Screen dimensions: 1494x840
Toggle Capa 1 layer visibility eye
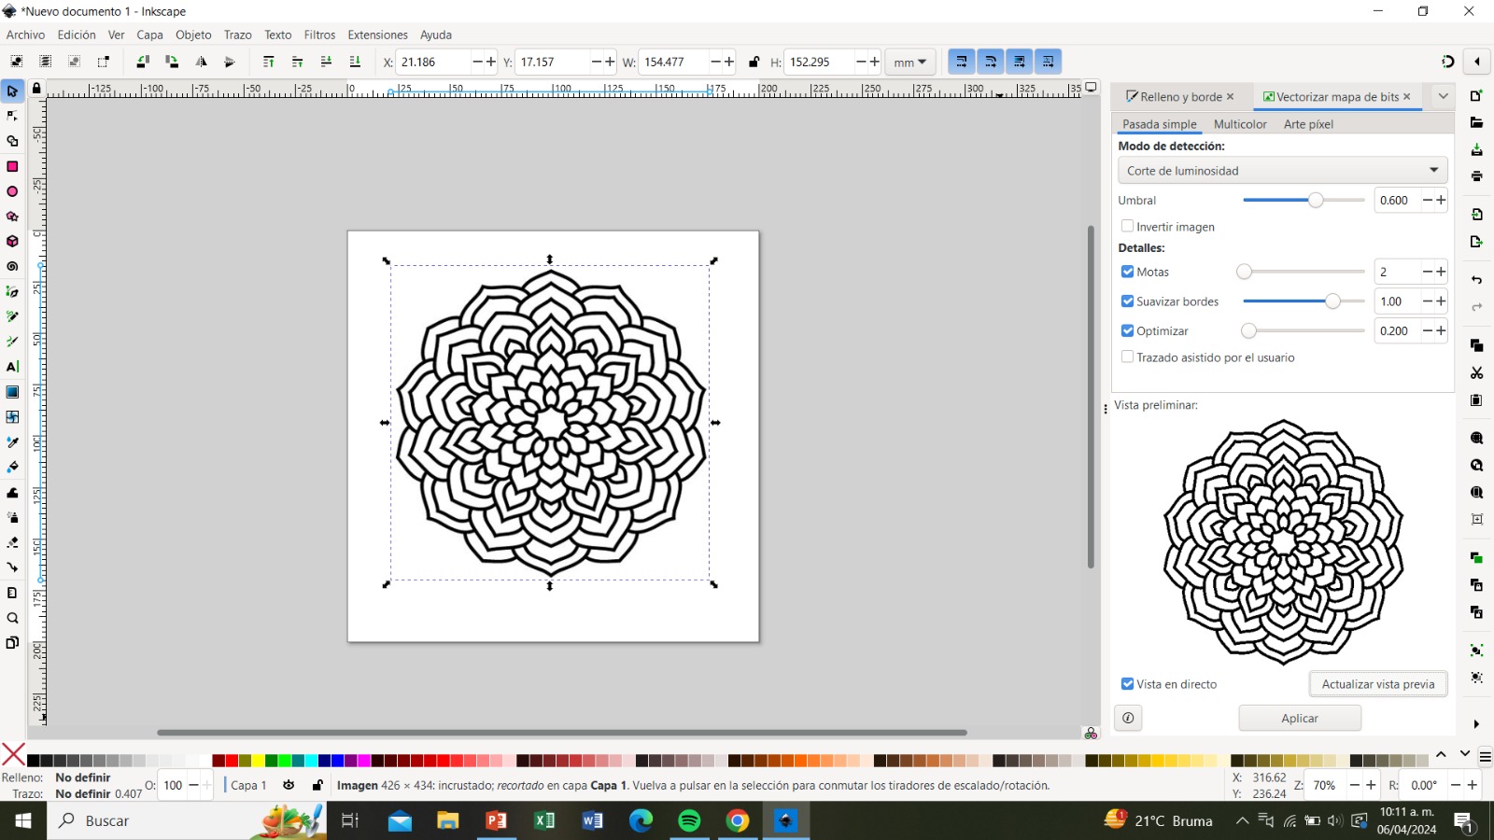289,785
